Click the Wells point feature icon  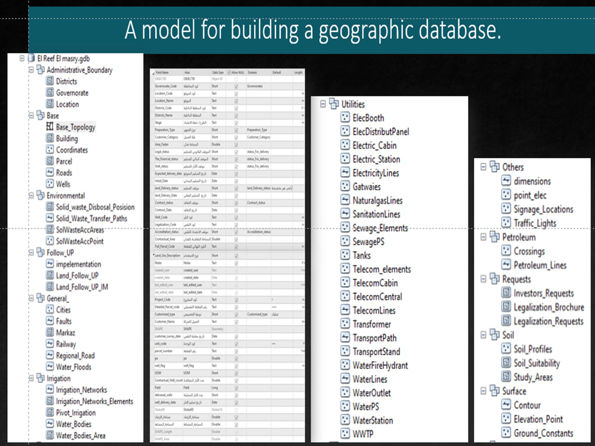tap(50, 184)
